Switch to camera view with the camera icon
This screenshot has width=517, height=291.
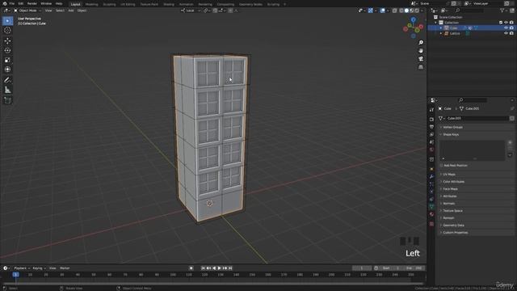point(421,59)
